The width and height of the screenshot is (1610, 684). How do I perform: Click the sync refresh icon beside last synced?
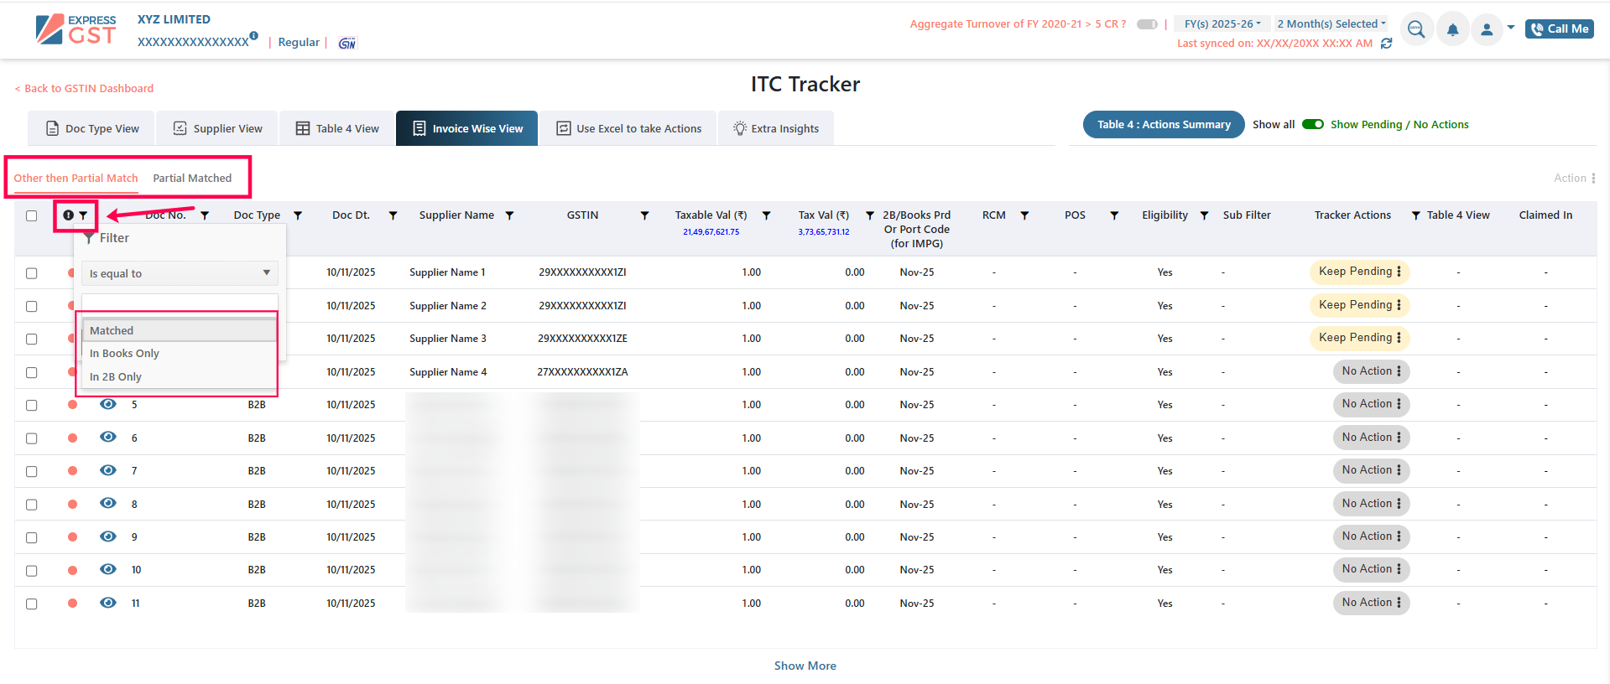[1386, 44]
